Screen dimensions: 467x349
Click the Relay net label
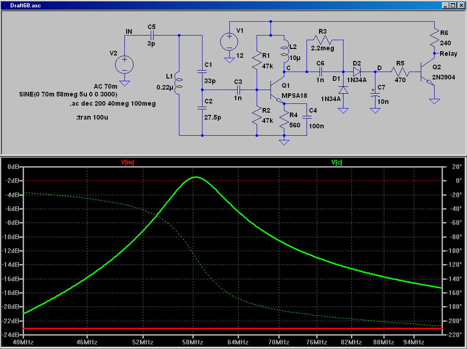click(449, 54)
